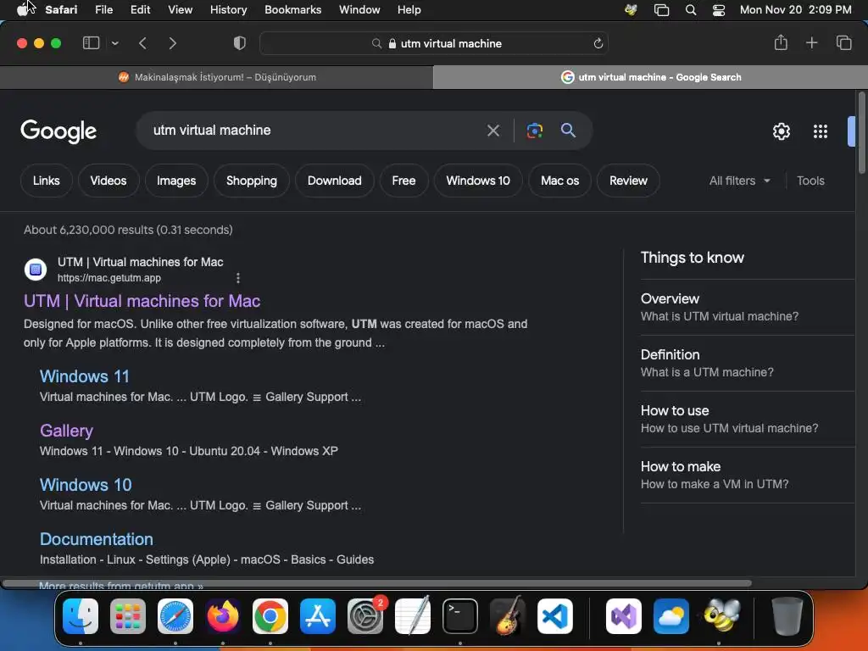Go forward to the next page
The width and height of the screenshot is (868, 651).
point(173,43)
